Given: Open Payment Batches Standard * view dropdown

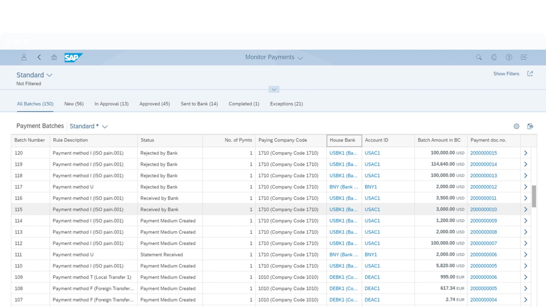Looking at the screenshot, I should click(105, 126).
